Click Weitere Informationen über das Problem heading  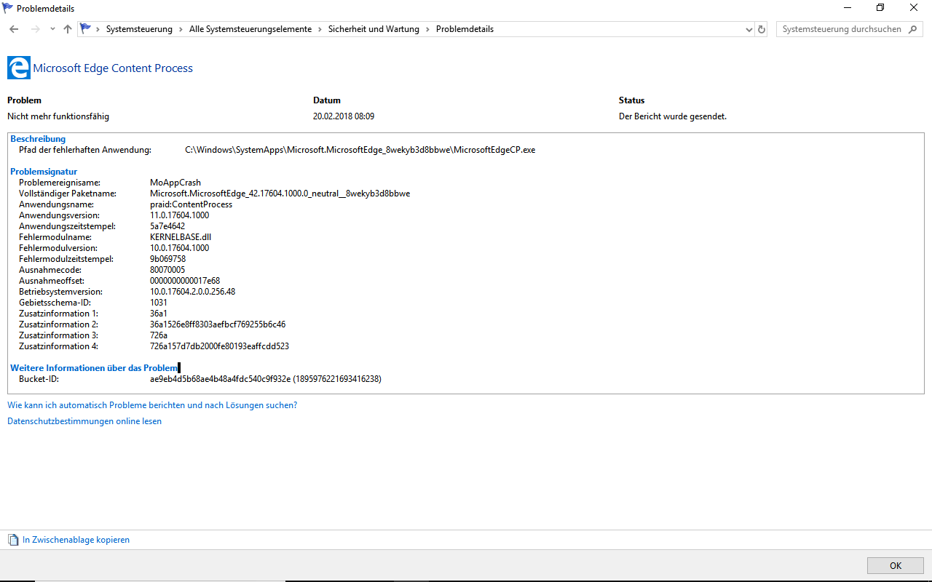94,368
